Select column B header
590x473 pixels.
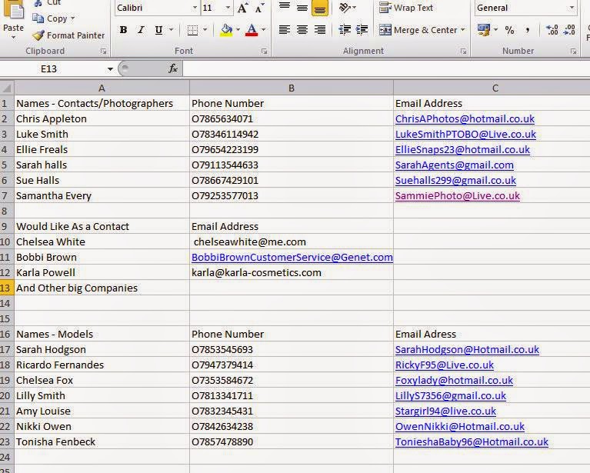292,88
